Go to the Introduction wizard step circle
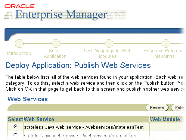Image resolution: width=186 pixels, height=140 pixels. pos(19,43)
